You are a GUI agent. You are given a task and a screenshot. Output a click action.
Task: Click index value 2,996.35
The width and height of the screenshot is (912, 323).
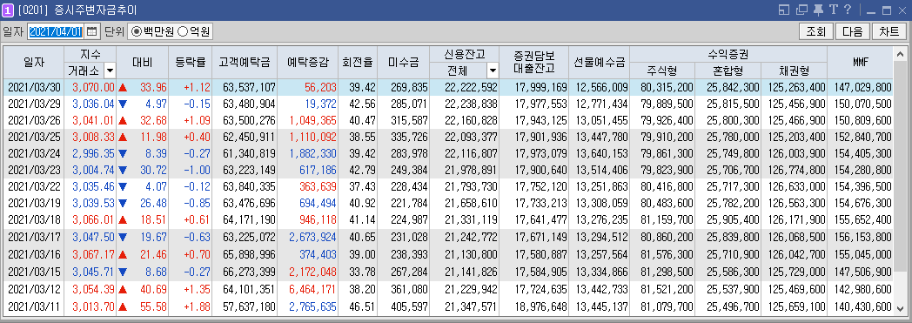tap(93, 153)
